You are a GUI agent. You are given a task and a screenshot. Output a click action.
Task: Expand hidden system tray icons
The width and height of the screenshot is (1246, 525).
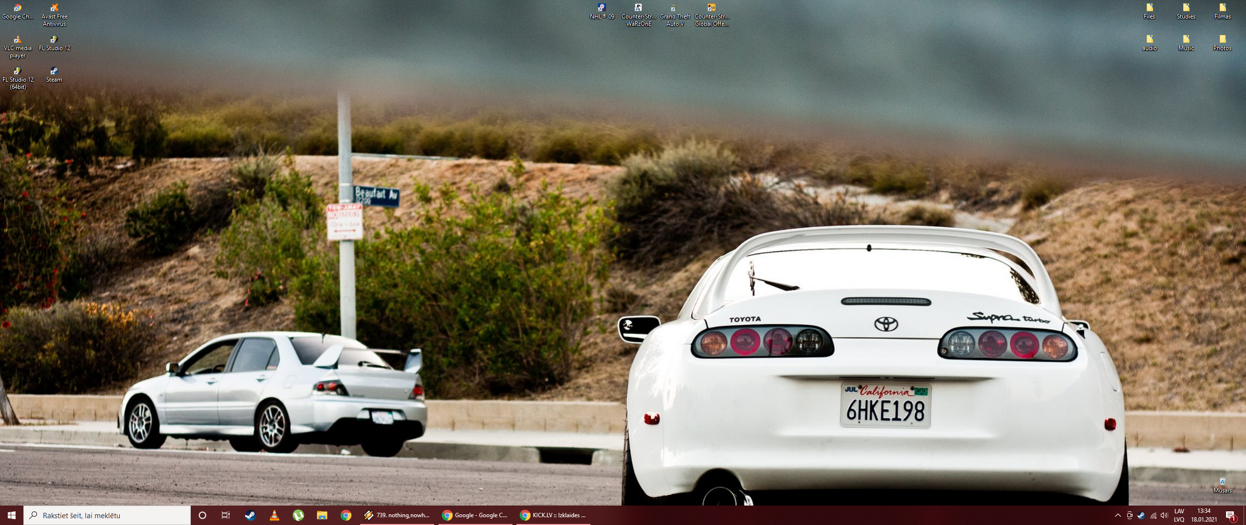[1118, 515]
